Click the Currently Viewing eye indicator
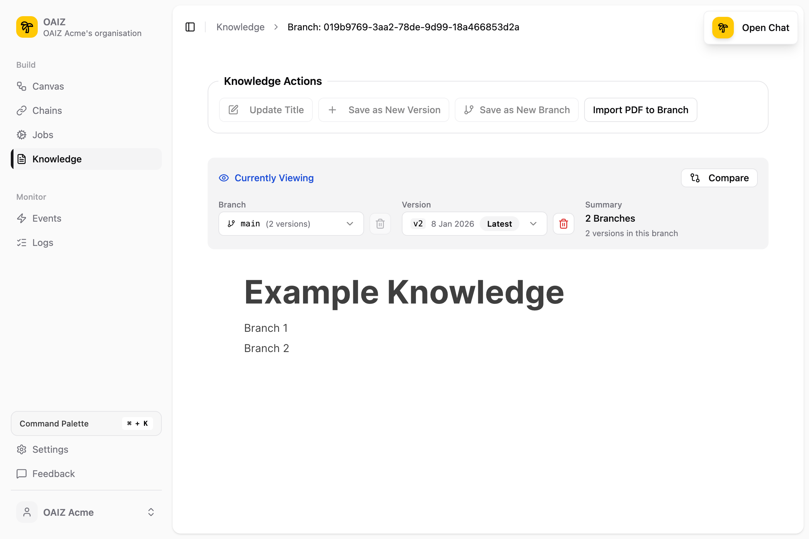Image resolution: width=809 pixels, height=539 pixels. tap(224, 178)
